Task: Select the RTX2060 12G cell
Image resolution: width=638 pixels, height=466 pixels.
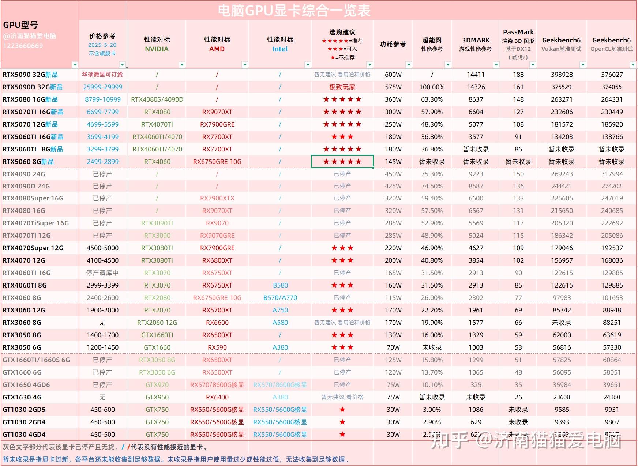Action: tap(157, 323)
